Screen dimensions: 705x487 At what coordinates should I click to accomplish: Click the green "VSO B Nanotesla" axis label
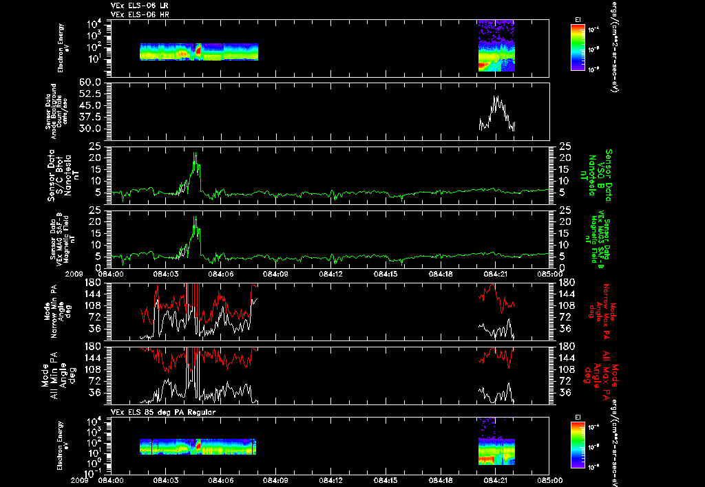tap(596, 175)
